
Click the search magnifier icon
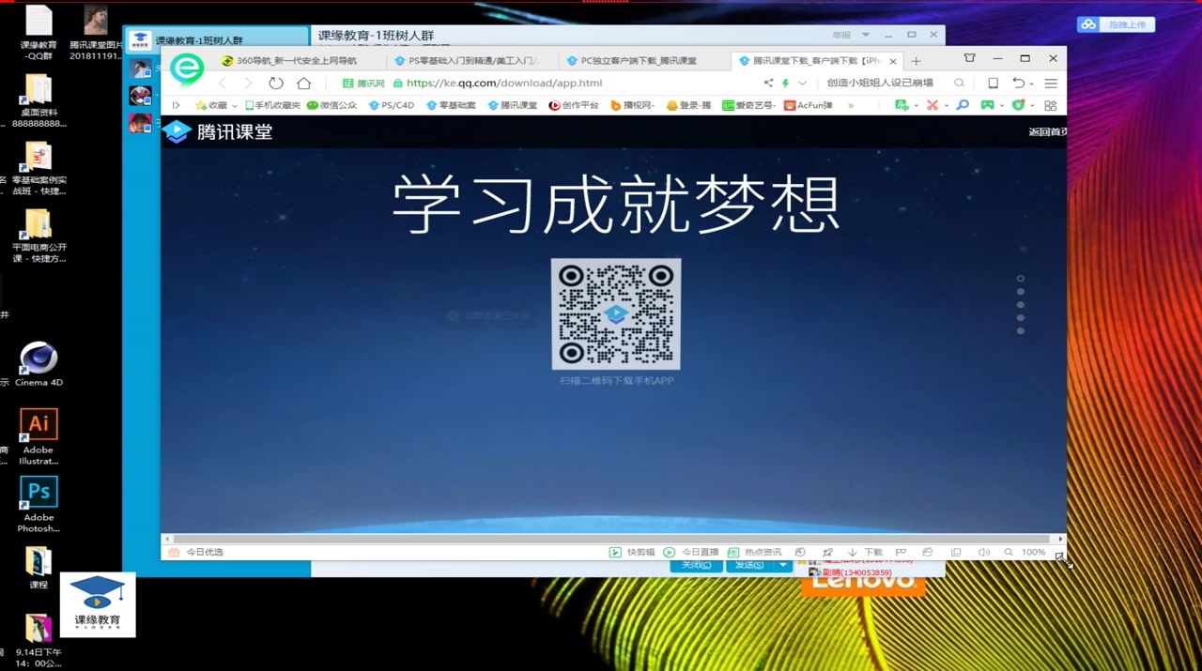click(x=959, y=83)
